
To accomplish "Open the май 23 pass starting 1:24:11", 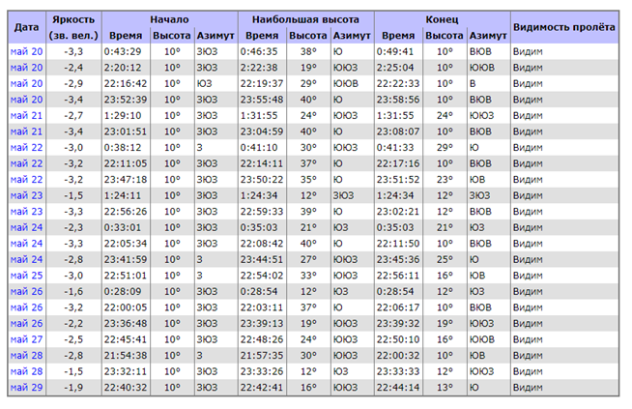I will click(26, 195).
